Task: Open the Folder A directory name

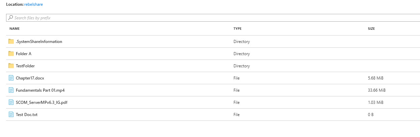Action: coord(24,54)
